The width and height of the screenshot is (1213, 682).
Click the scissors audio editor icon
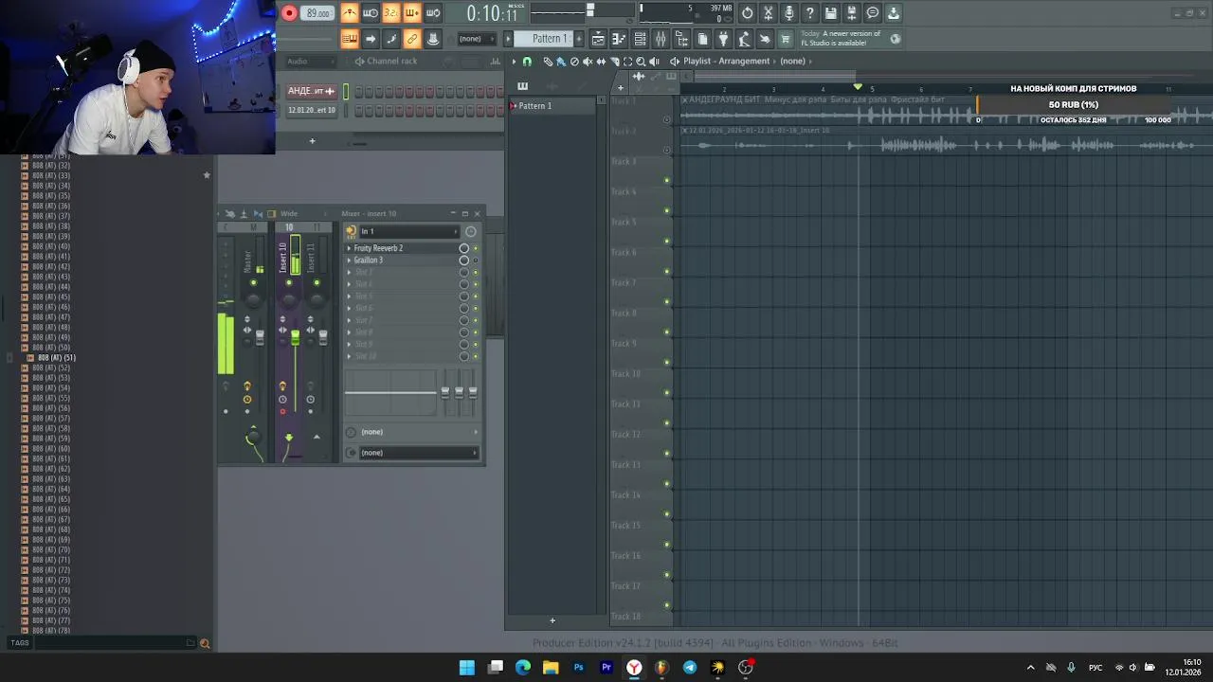click(x=769, y=13)
